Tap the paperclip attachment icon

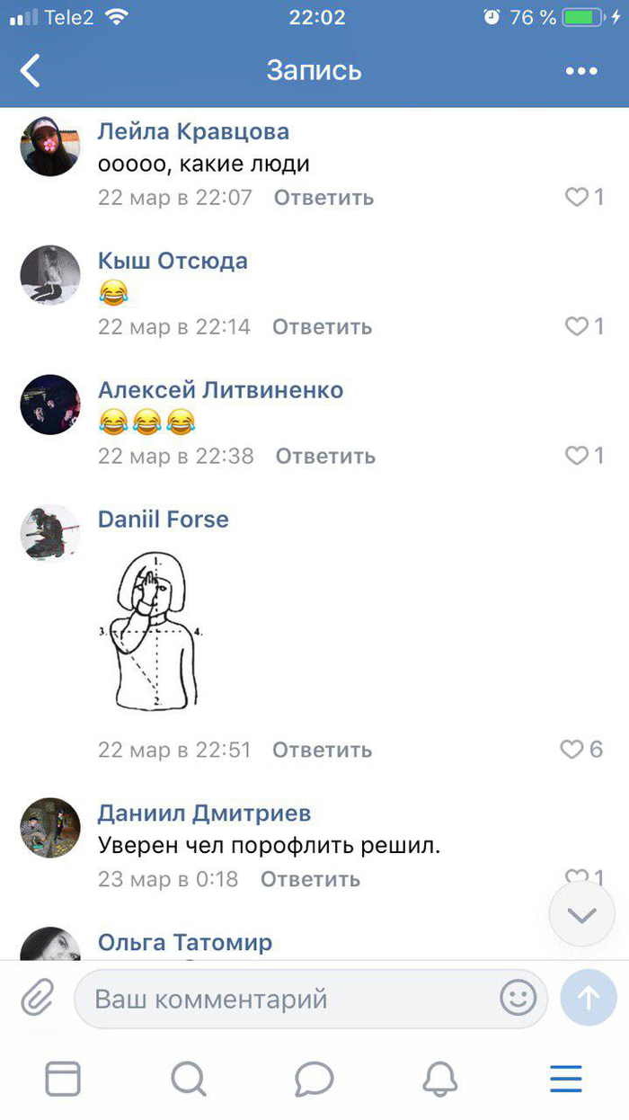[37, 997]
